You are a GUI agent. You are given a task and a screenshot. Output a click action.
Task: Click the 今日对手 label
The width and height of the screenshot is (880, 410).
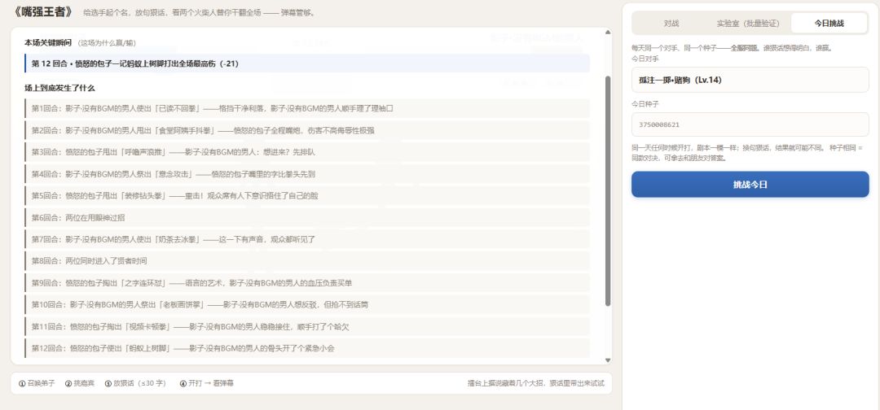point(645,59)
